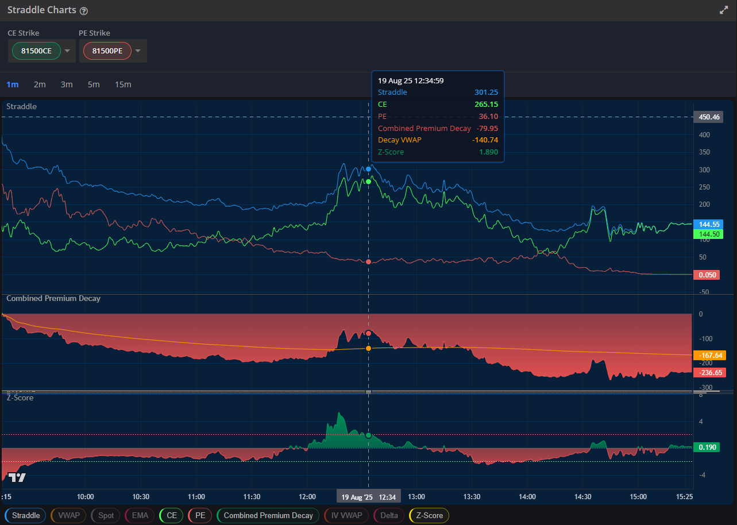Hide the PE series

point(199,515)
